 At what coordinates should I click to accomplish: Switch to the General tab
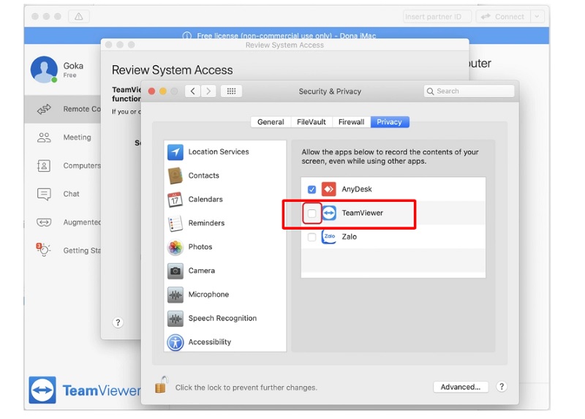271,122
